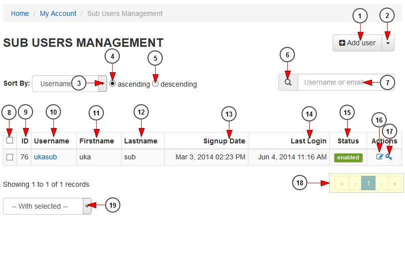Select the ascending sort radio button

[x=112, y=84]
